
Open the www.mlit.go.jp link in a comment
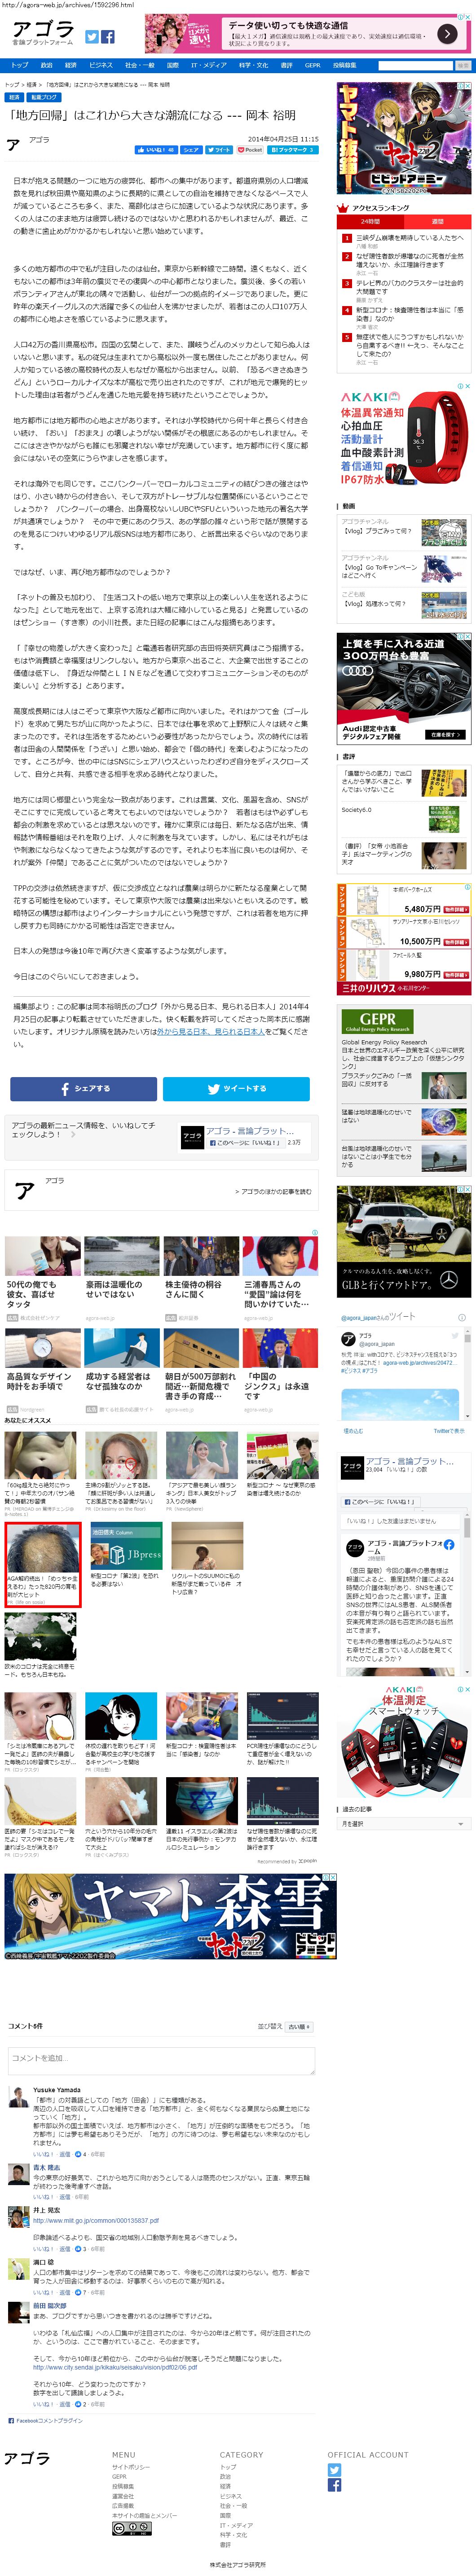coord(95,2220)
